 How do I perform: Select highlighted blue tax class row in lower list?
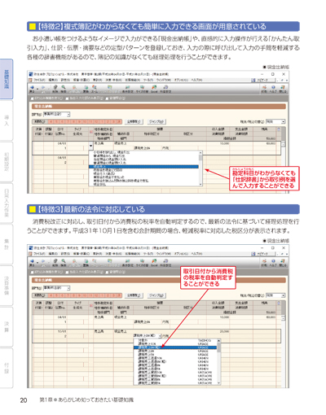pos(175,347)
